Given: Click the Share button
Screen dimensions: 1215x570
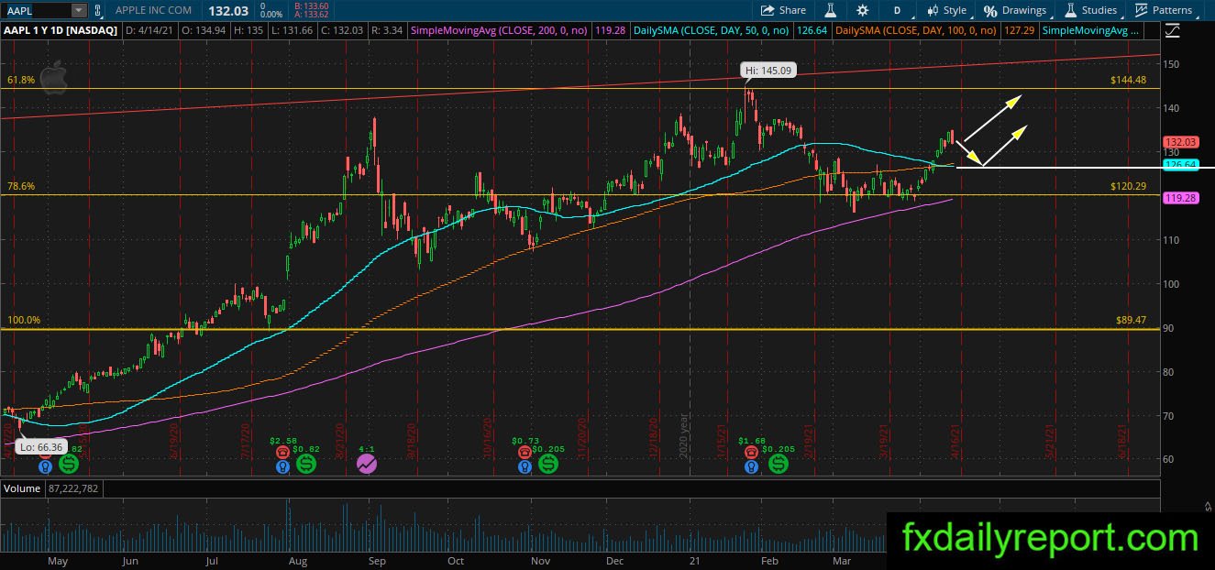Looking at the screenshot, I should [783, 10].
